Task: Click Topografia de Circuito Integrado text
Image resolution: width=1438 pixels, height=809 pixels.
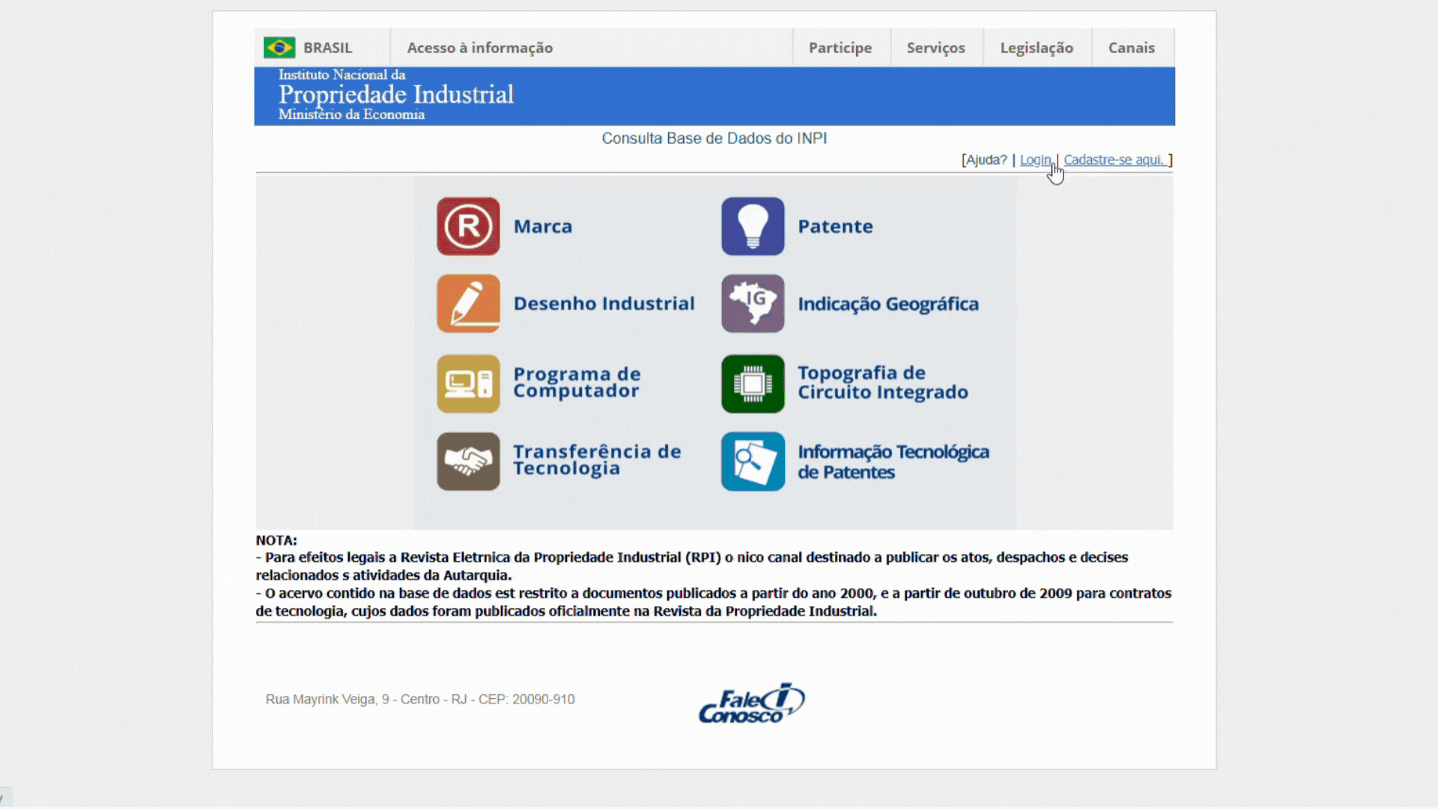Action: tap(883, 383)
